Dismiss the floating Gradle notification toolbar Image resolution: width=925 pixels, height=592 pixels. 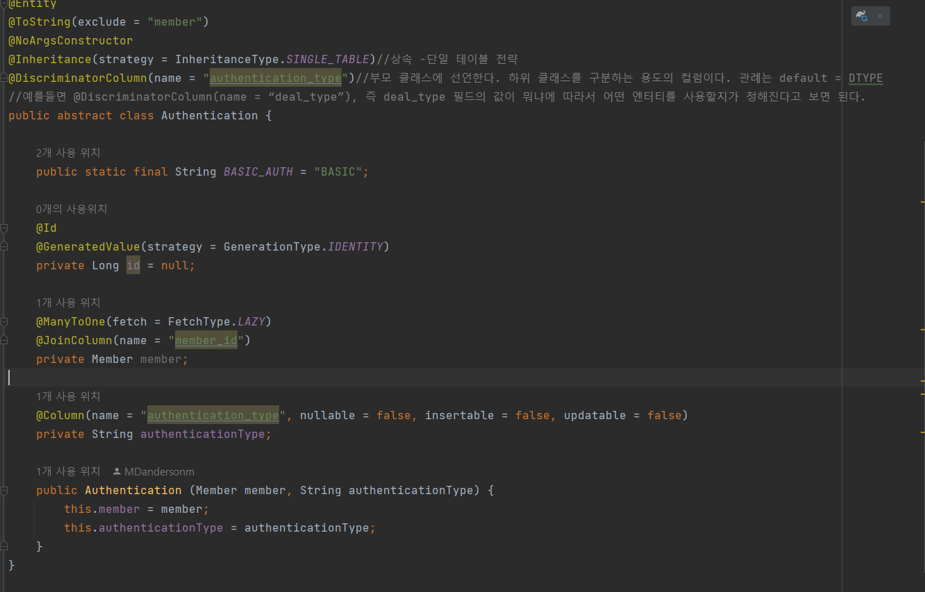[879, 16]
